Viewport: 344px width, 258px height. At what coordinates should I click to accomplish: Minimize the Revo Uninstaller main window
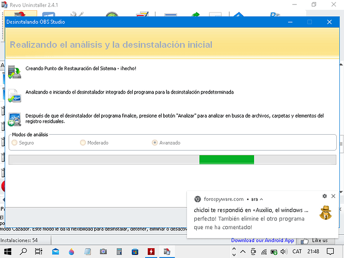[294, 4]
